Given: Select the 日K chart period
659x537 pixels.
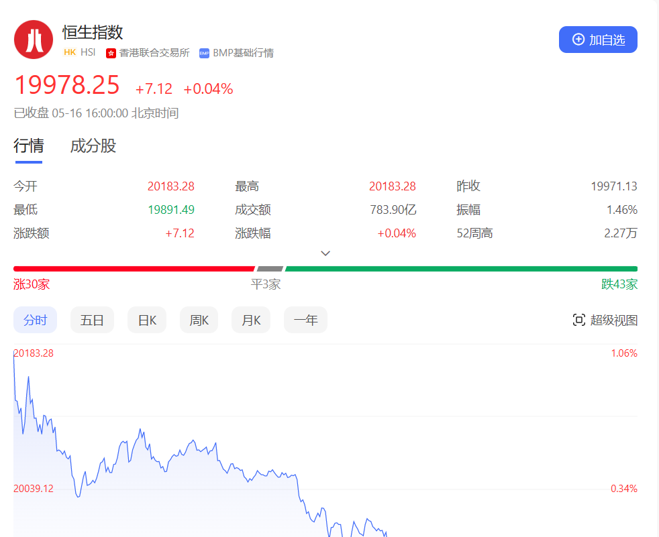Looking at the screenshot, I should pos(147,320).
